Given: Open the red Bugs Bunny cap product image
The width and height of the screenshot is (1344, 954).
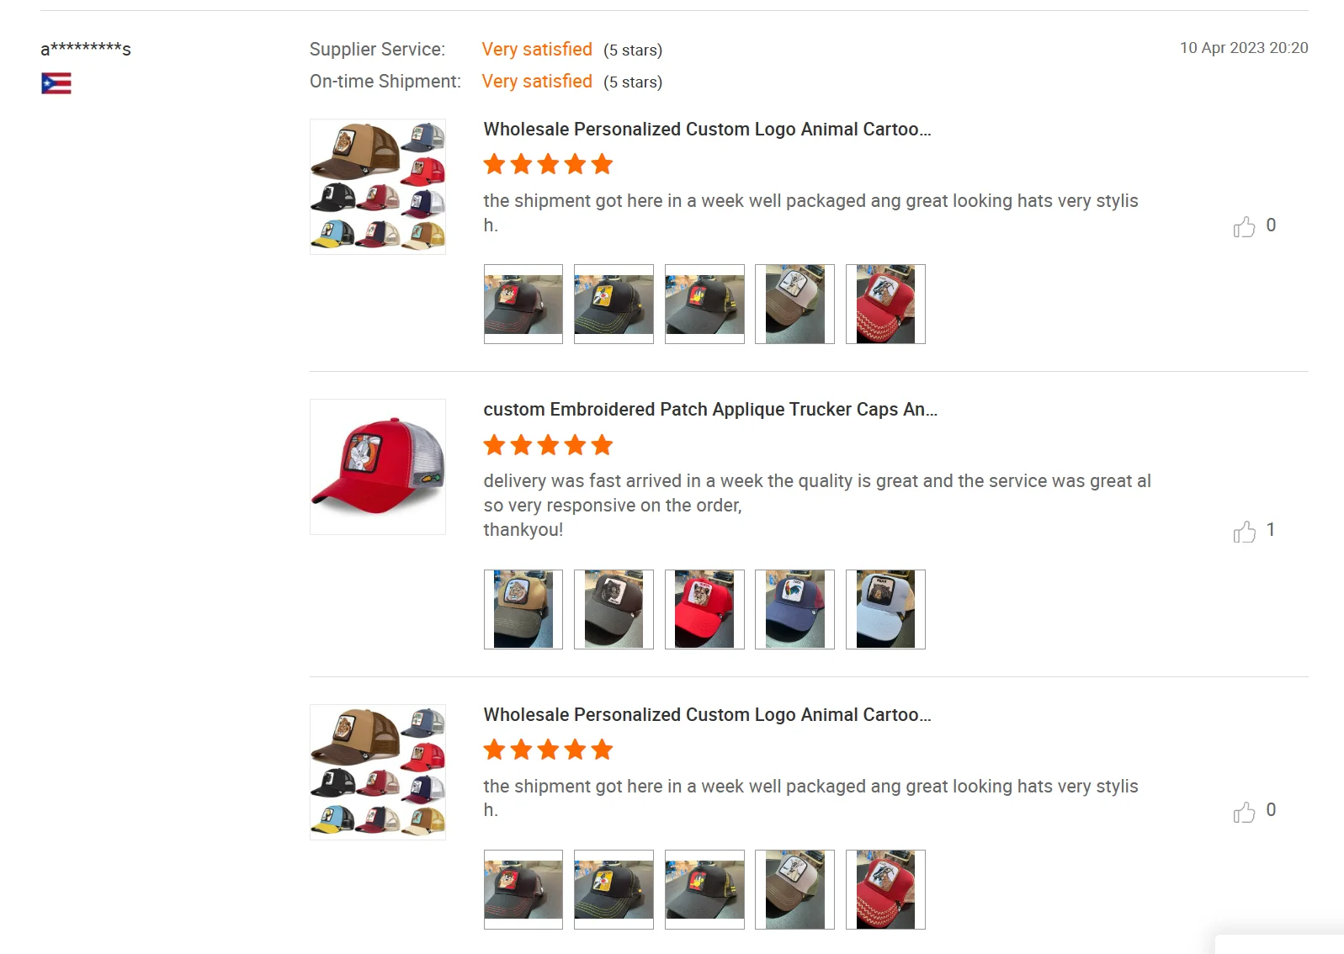Looking at the screenshot, I should [x=378, y=467].
